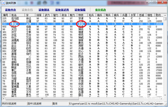Viewport: 168px width, 107px height.
Task: Select row 577 羊祜
Action: 83,59
